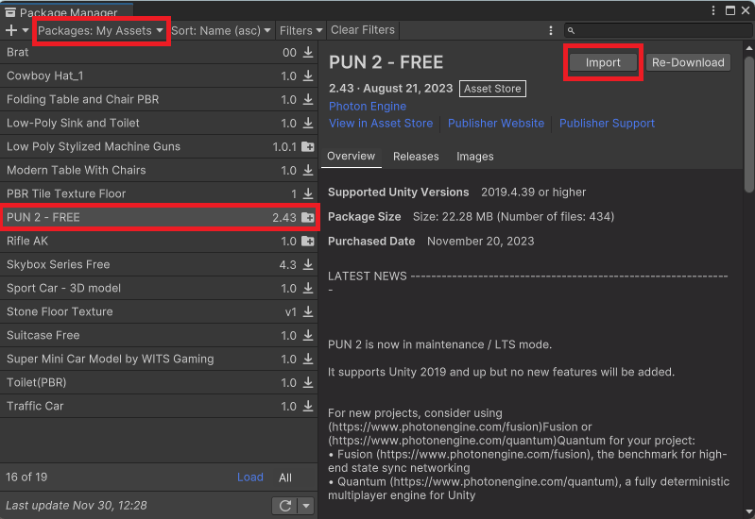Open the Packages: My Assets dropdown

click(x=101, y=30)
